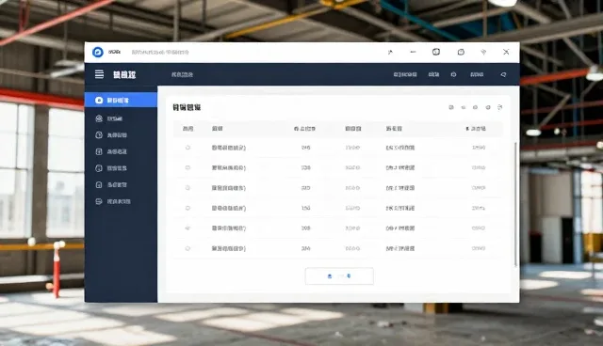Image resolution: width=603 pixels, height=346 pixels.
Task: Open the sixth sidebar item
Action: (121, 184)
